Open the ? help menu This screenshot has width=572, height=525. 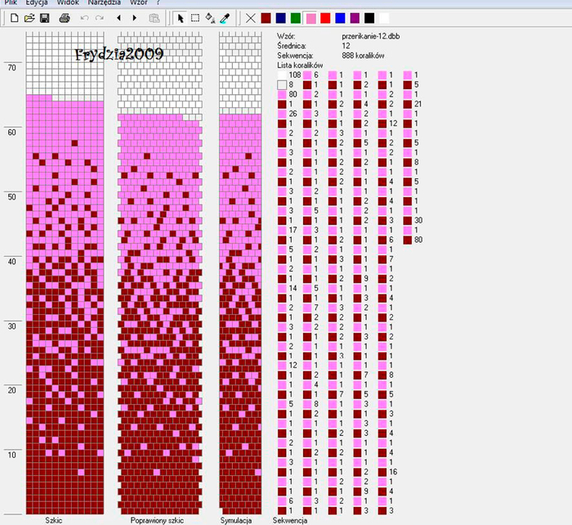coord(158,2)
